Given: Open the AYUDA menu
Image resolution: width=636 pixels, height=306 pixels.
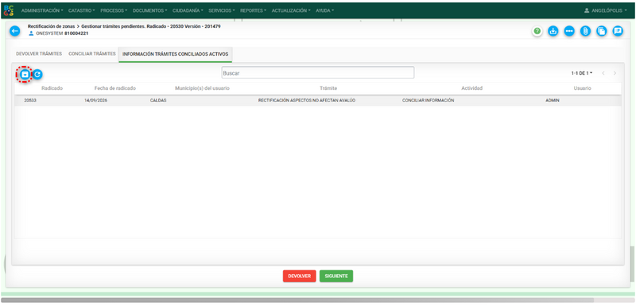Looking at the screenshot, I should point(325,10).
